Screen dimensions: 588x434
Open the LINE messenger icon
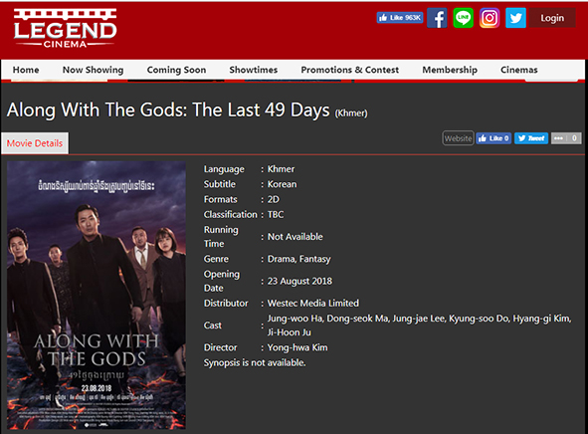[463, 18]
